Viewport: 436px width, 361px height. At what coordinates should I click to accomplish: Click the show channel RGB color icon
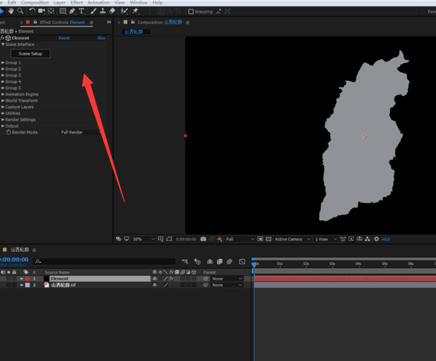(x=220, y=239)
